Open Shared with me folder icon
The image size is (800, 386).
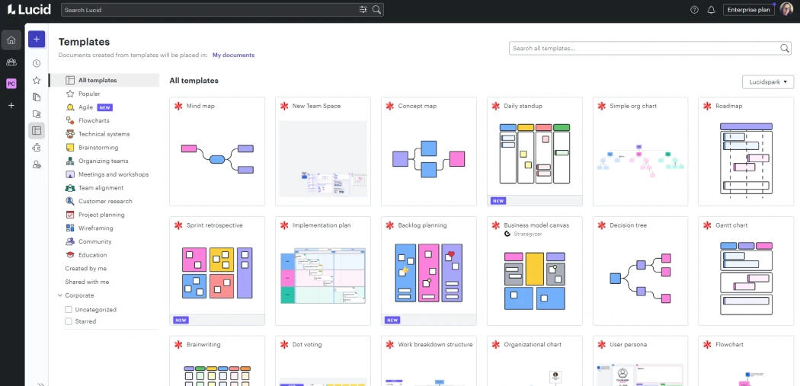[x=37, y=113]
